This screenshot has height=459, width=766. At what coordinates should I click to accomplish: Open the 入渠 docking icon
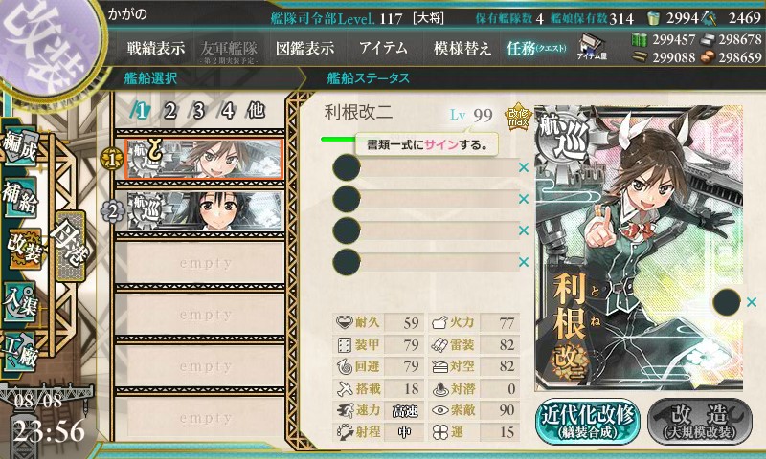[x=20, y=301]
